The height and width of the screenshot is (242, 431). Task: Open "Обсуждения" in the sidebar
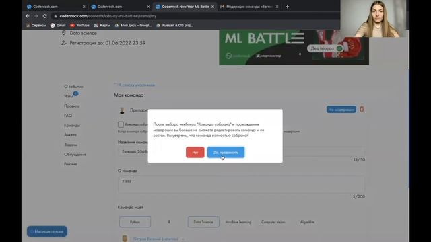coord(75,154)
